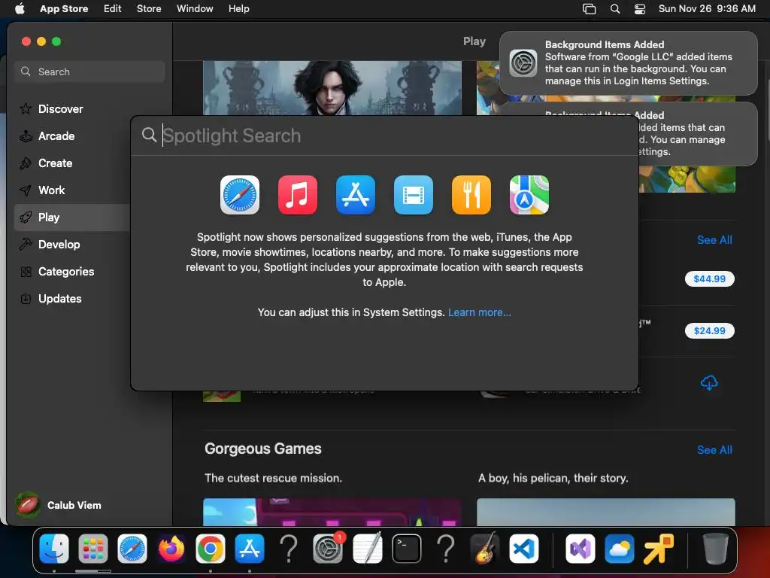Open the dark-haired character game banner
This screenshot has width=770, height=578.
332,87
